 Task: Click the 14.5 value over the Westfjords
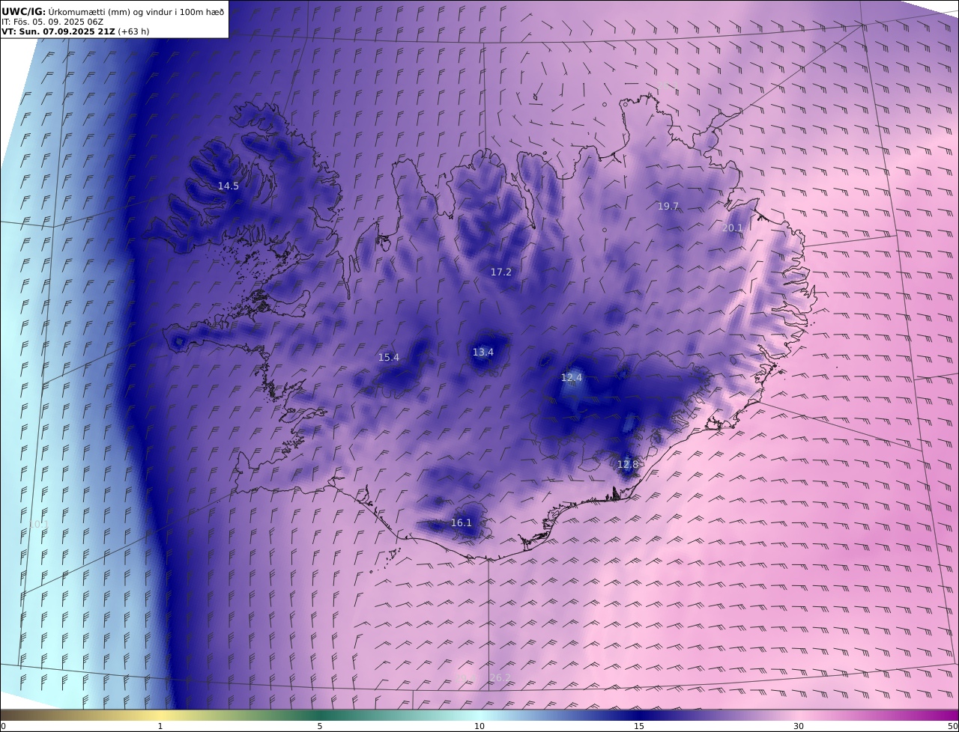pos(229,186)
